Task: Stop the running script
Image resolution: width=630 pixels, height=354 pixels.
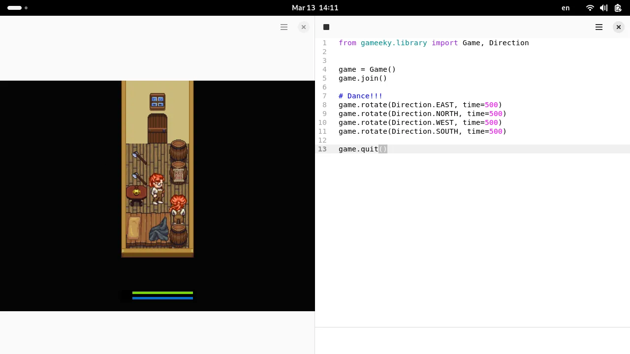Action: coord(326,27)
